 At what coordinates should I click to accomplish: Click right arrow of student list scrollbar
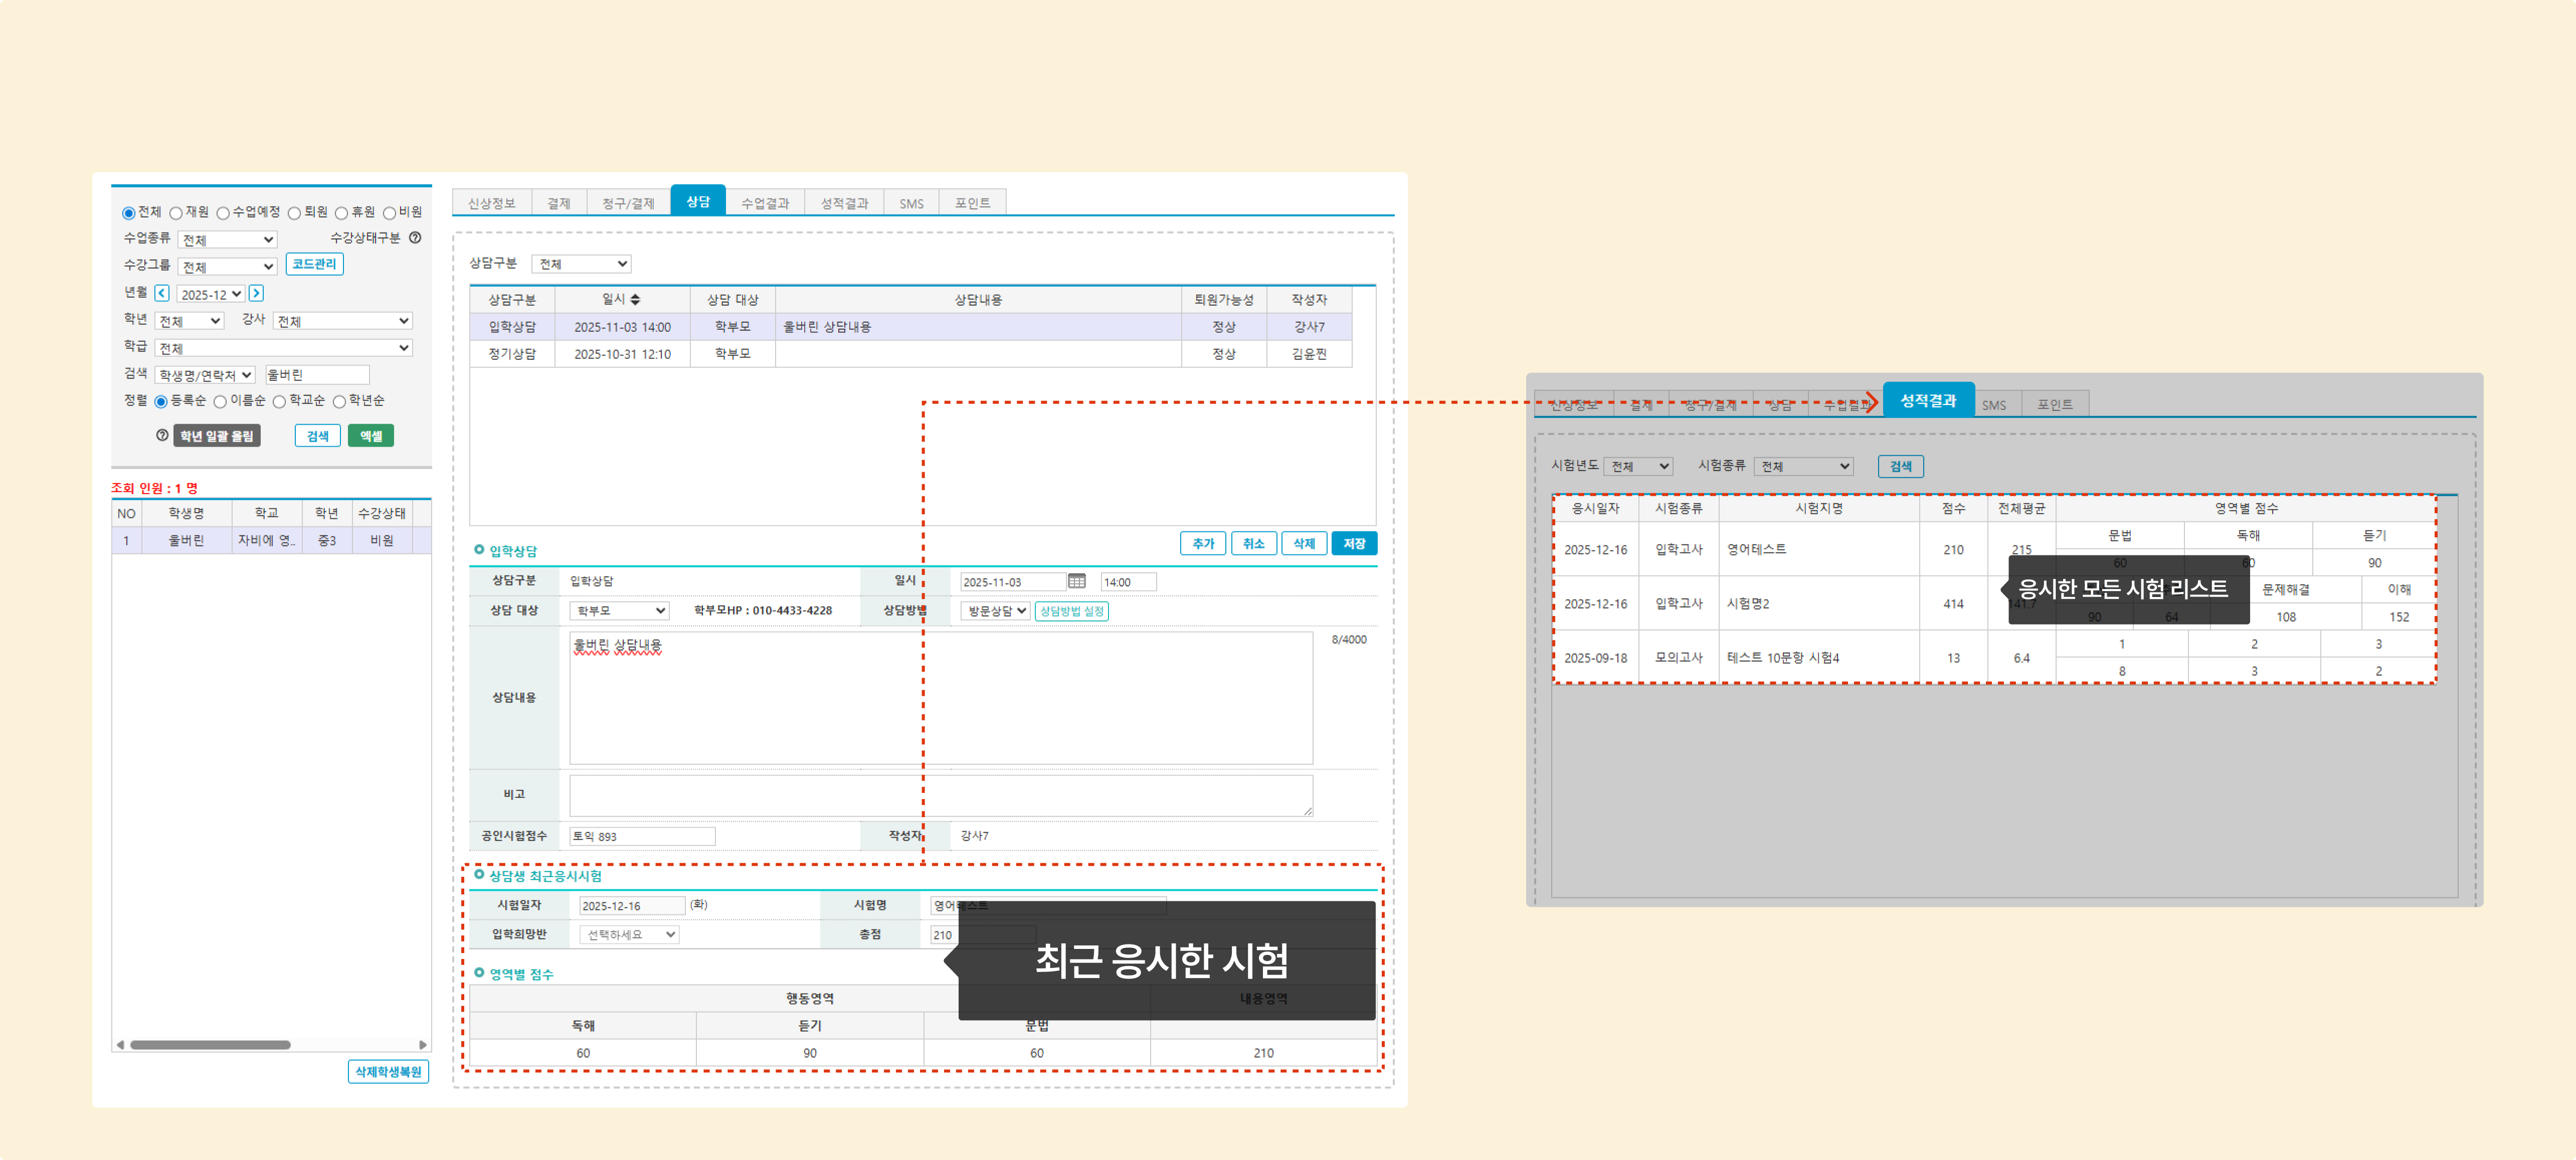pyautogui.click(x=423, y=1045)
